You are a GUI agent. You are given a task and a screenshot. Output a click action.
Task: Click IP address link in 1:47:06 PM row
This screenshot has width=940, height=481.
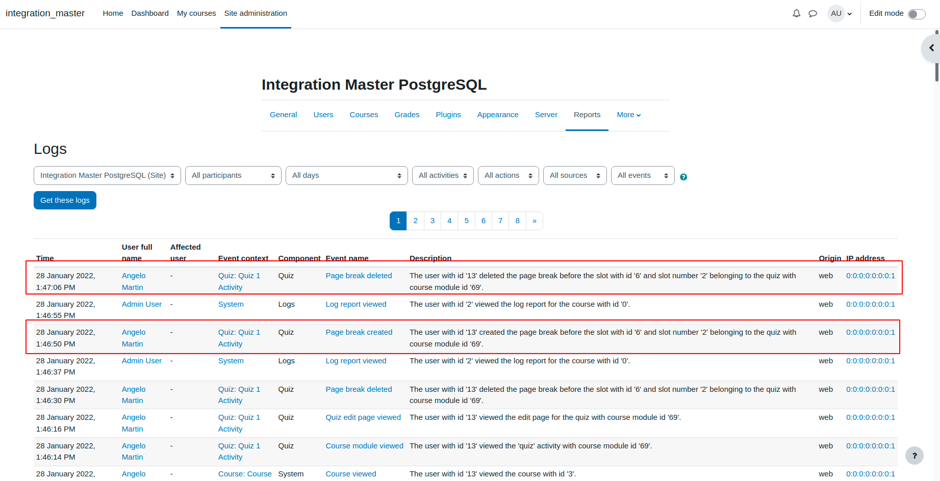pyautogui.click(x=870, y=276)
